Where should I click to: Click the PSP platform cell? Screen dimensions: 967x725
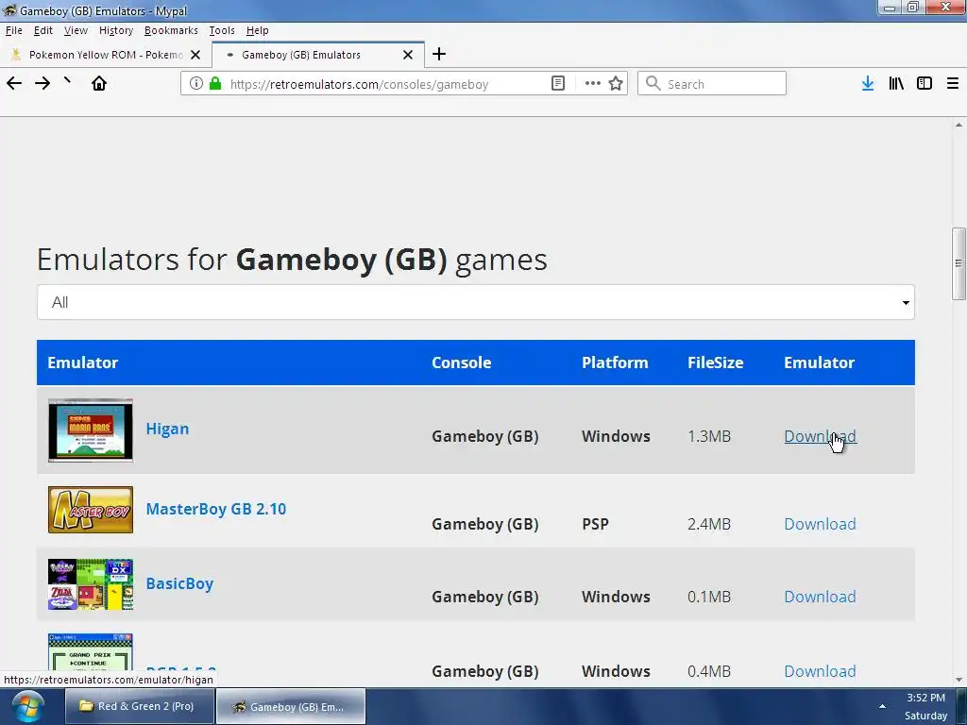click(x=595, y=524)
